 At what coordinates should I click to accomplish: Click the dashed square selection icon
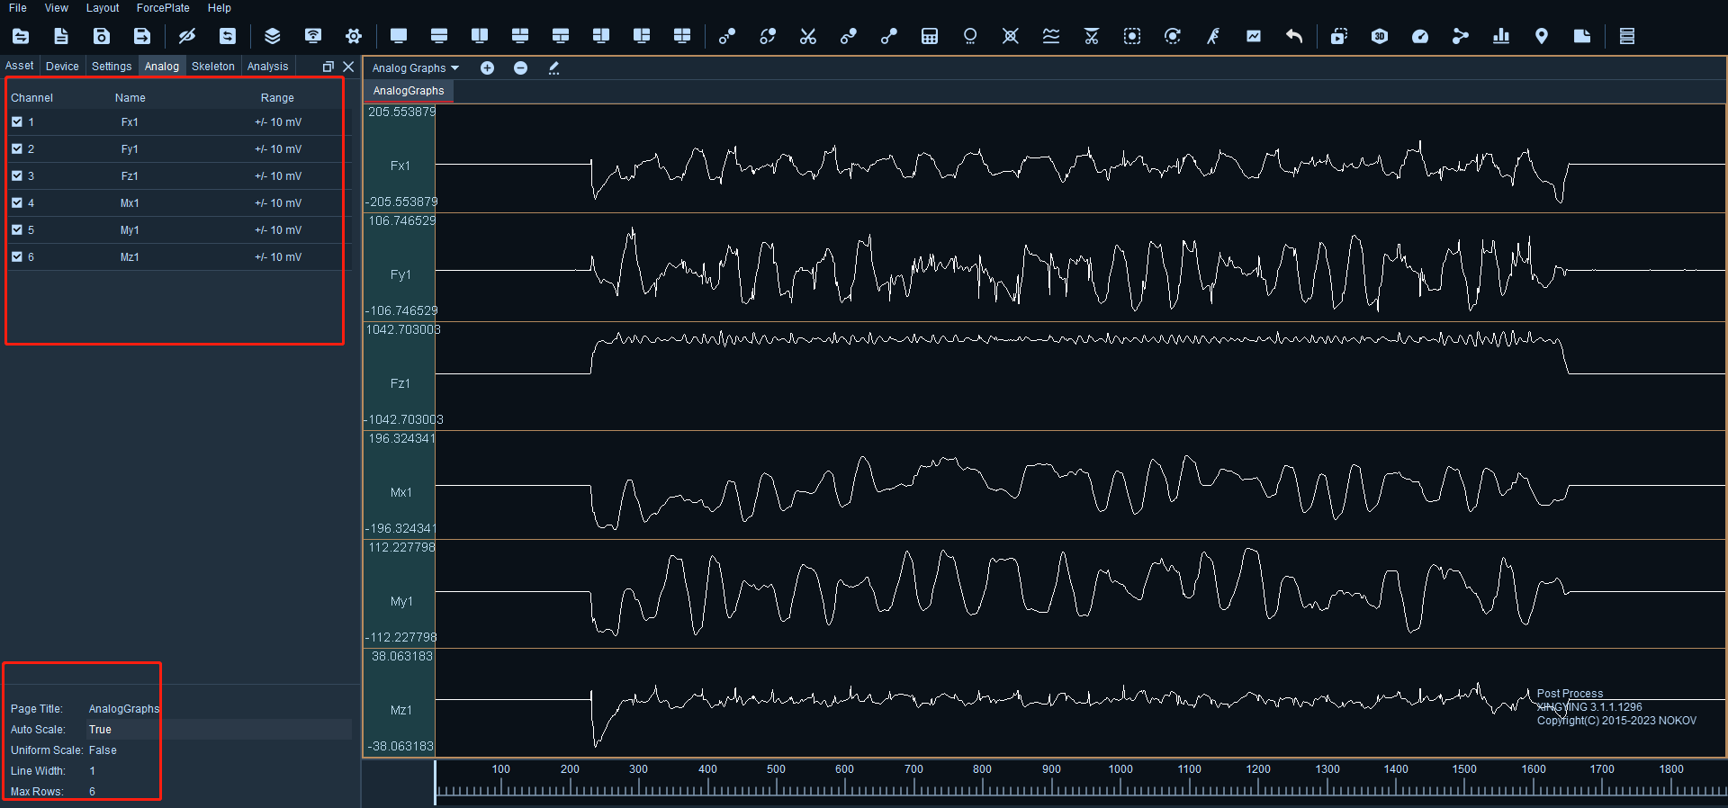[x=1132, y=36]
